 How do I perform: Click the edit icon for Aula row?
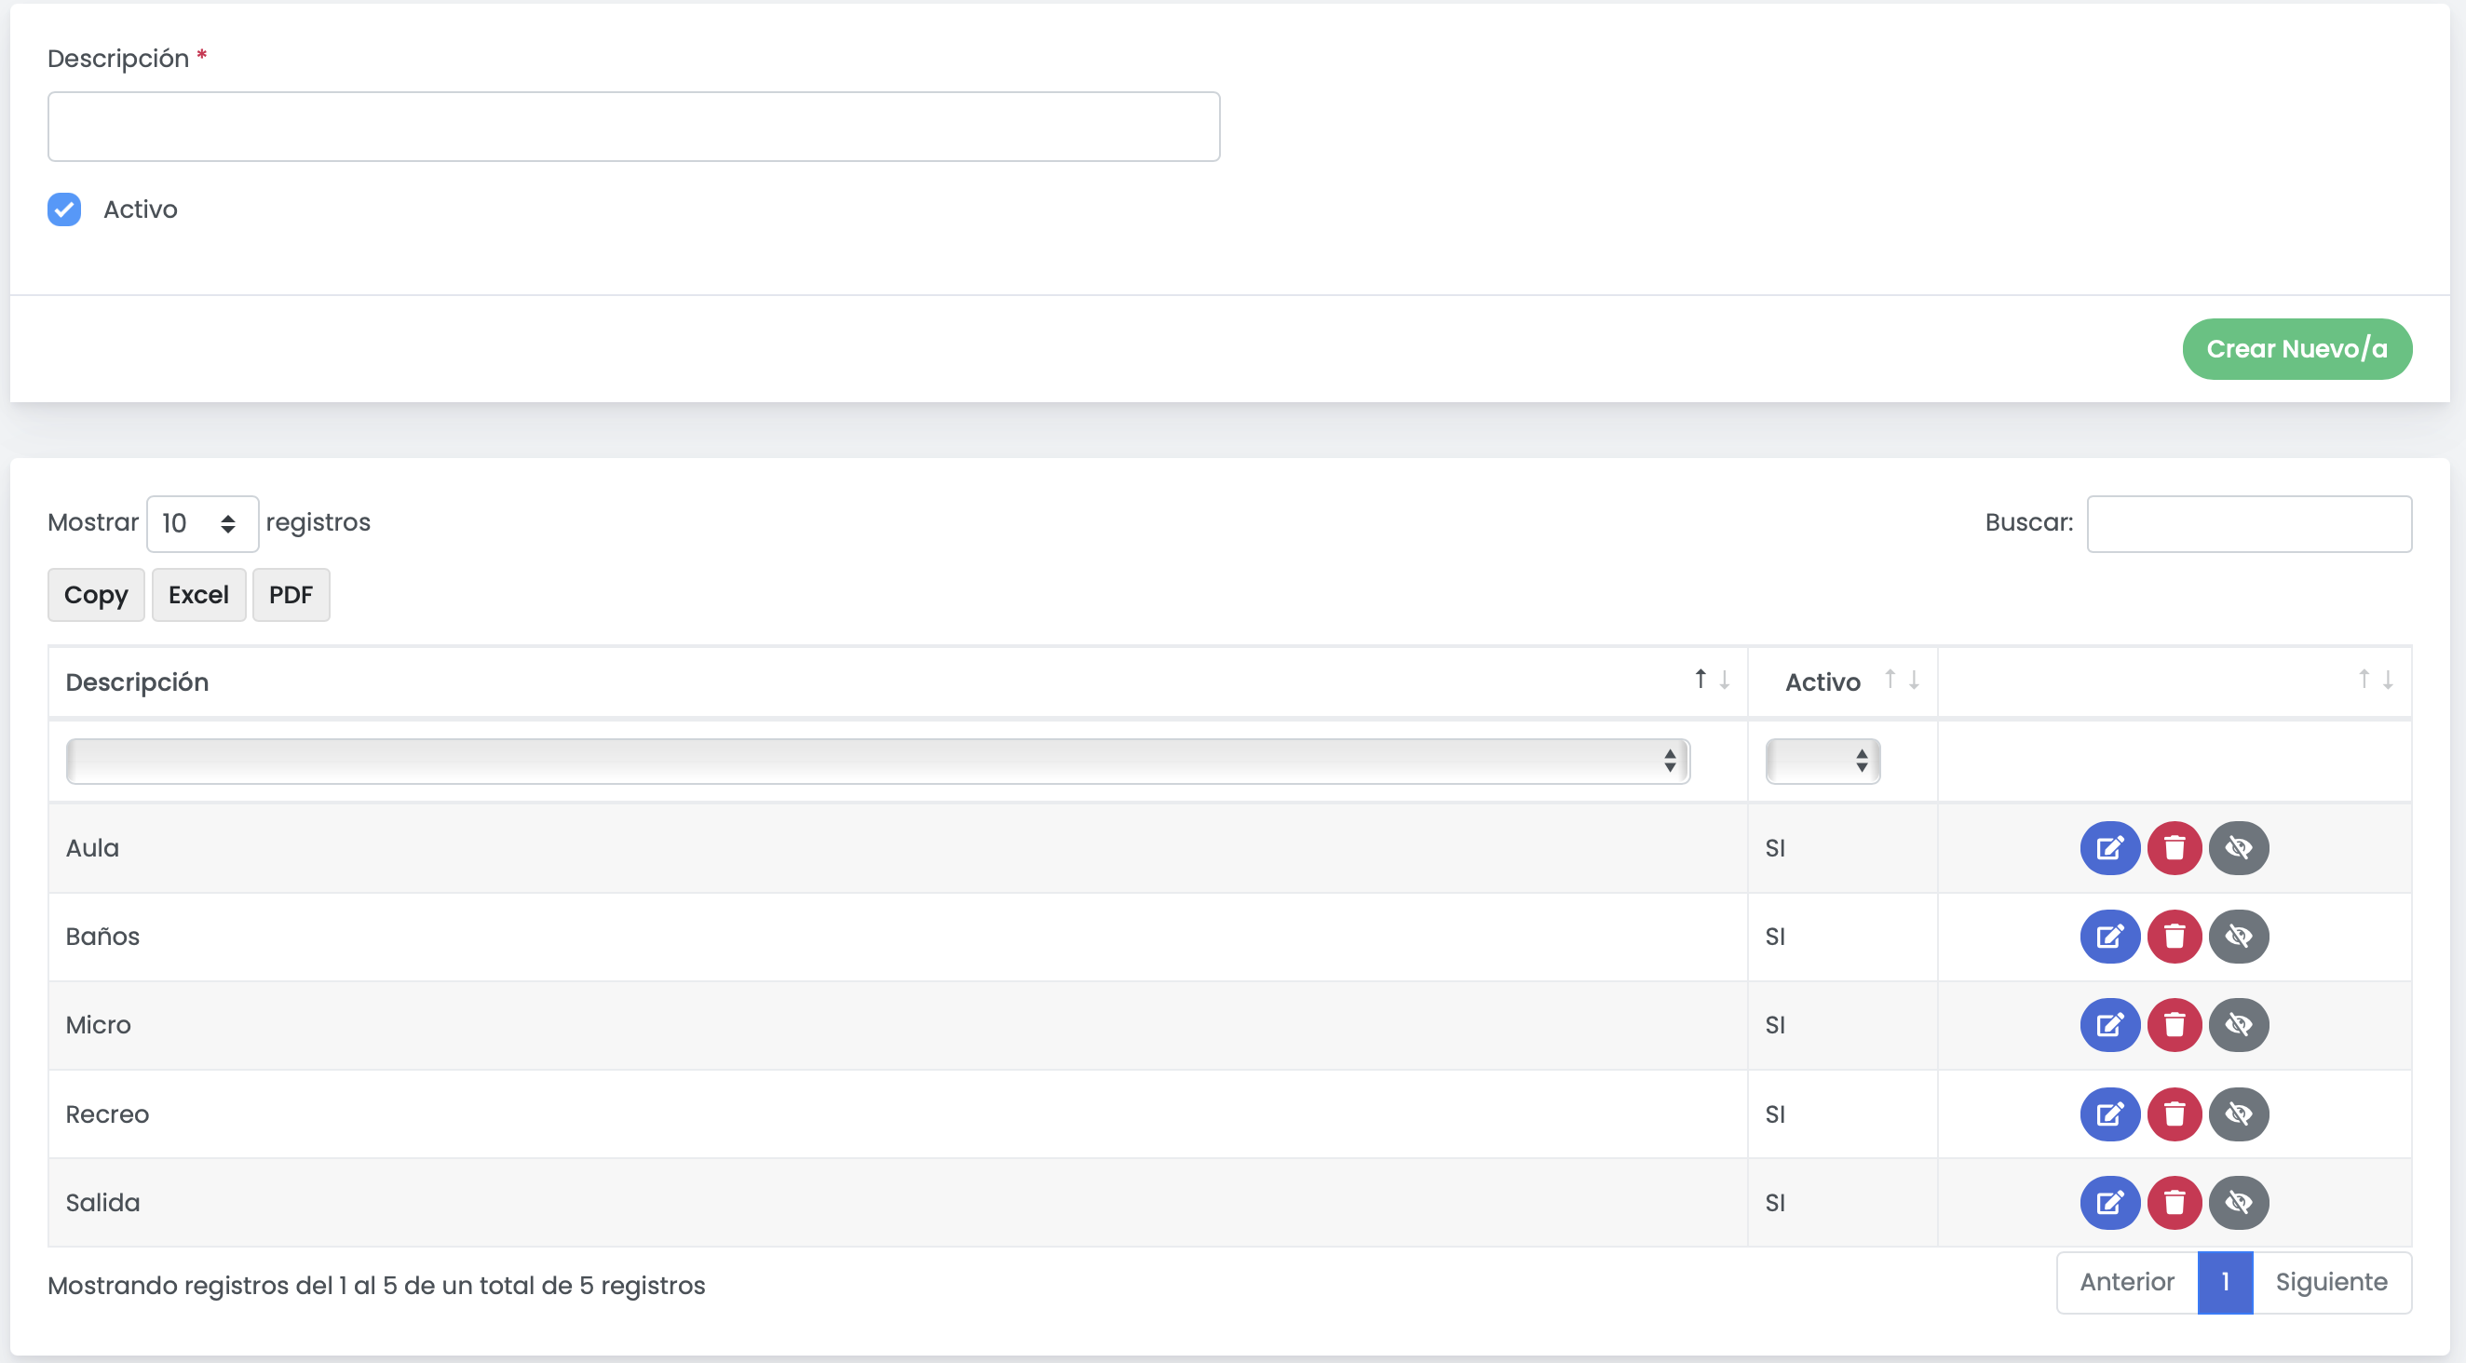(x=2109, y=848)
